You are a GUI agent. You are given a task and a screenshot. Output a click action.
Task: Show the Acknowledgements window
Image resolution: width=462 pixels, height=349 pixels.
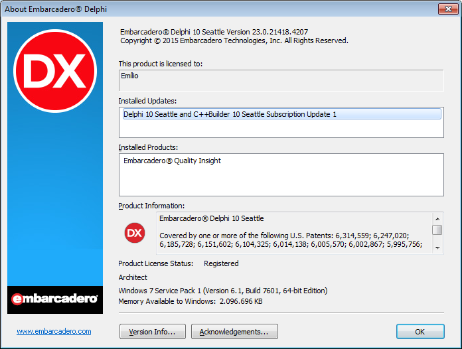pos(234,332)
